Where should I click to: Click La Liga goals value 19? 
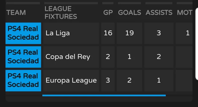click(130, 33)
